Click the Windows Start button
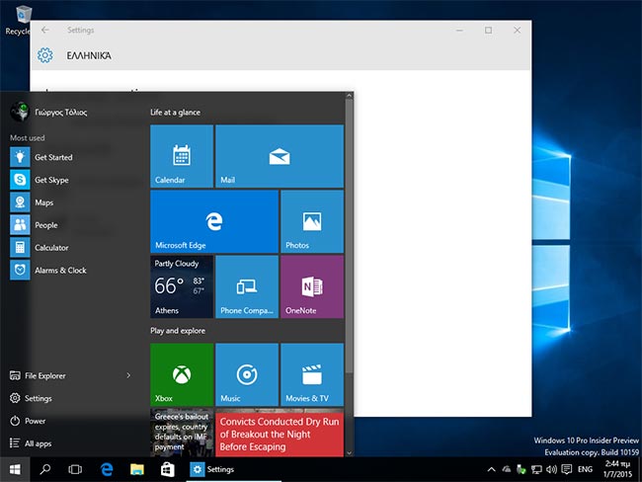Image resolution: width=642 pixels, height=482 pixels. coord(15,469)
